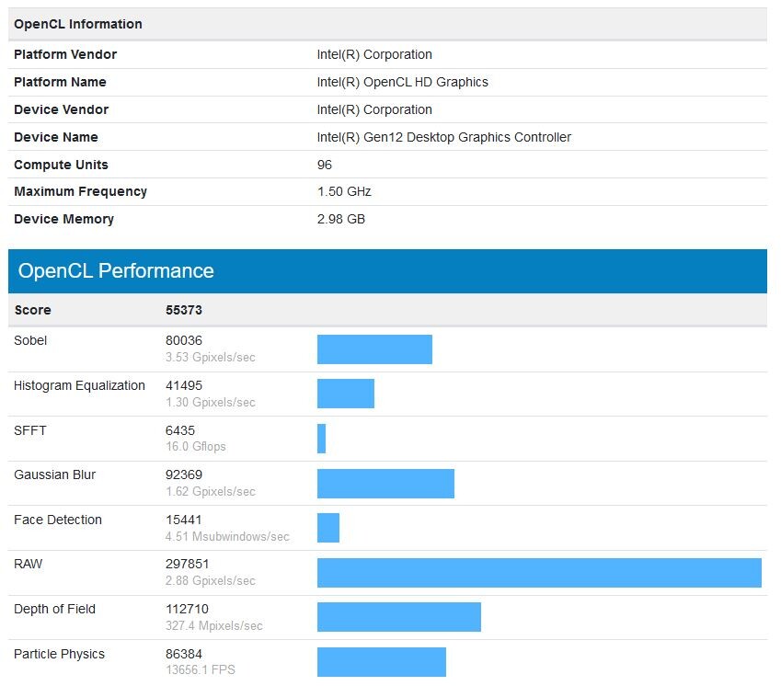Click the Intel(R) OpenCL HD Graphics value

point(402,82)
